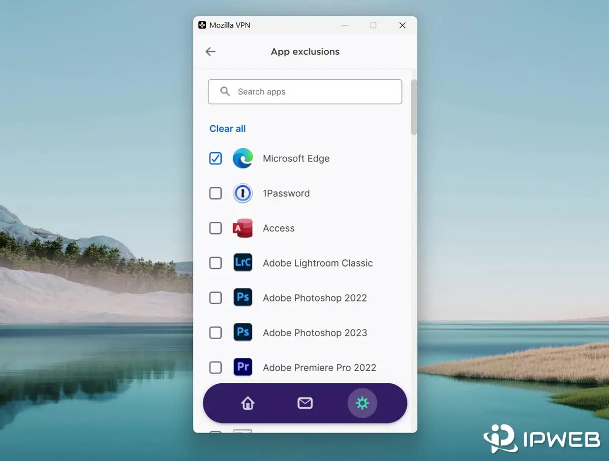The height and width of the screenshot is (461, 609).
Task: Click the search magnifier icon
Action: click(x=225, y=91)
